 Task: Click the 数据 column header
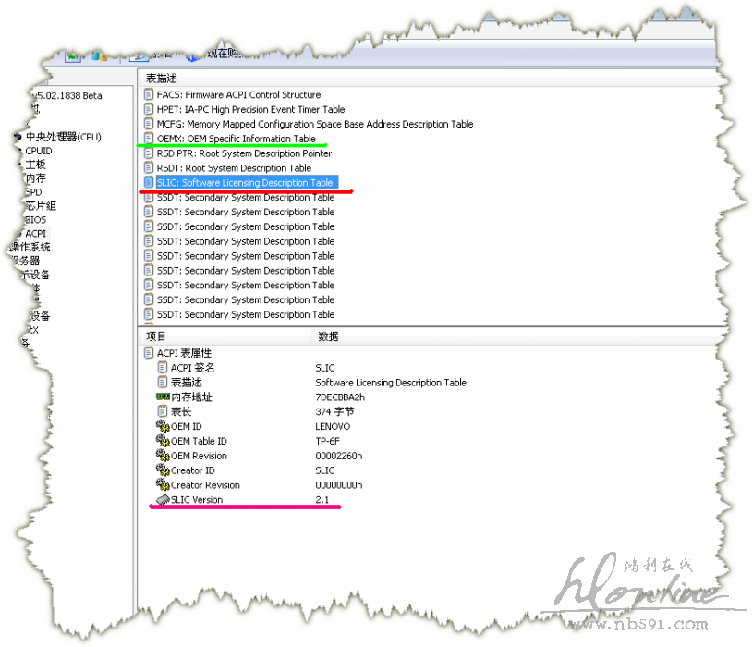(328, 336)
